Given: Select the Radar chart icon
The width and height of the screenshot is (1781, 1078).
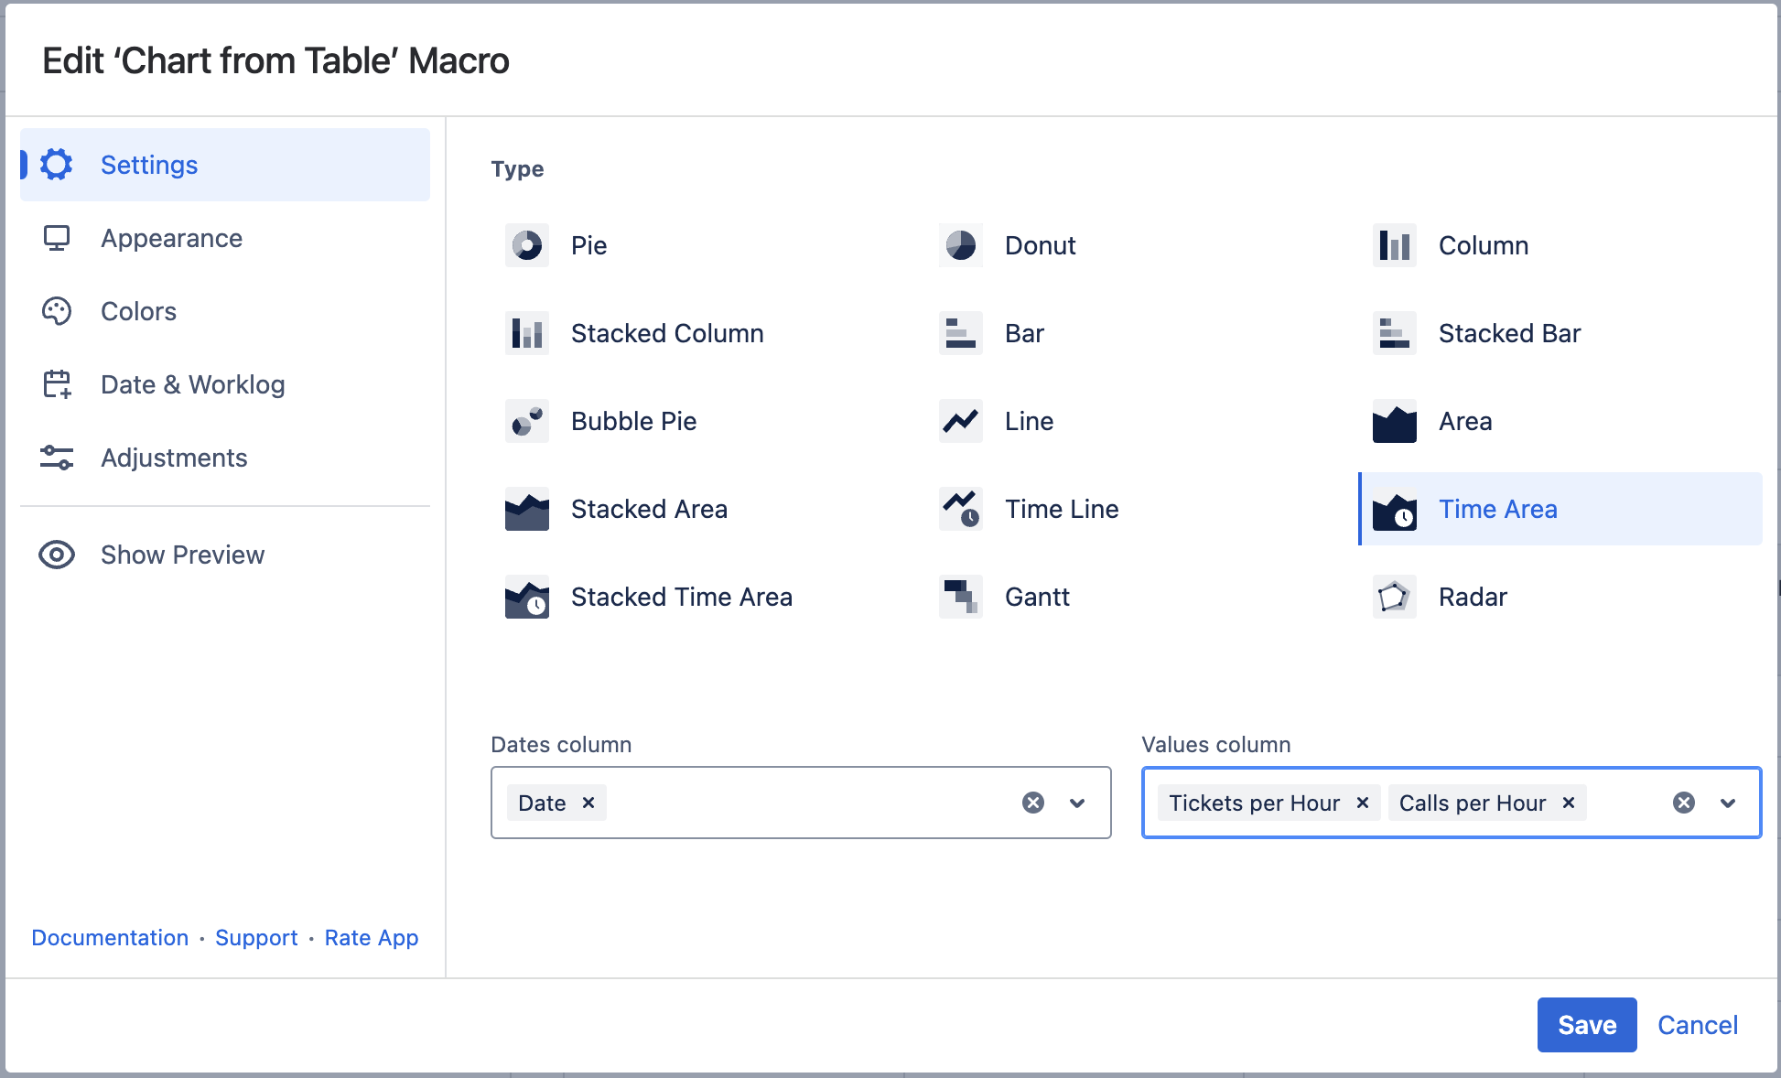Looking at the screenshot, I should point(1394,597).
